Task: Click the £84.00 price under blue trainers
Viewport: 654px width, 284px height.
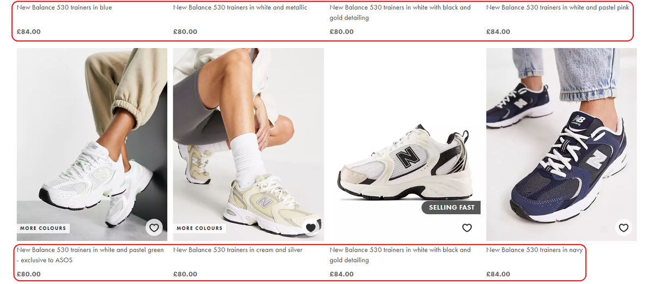Action: click(x=29, y=32)
